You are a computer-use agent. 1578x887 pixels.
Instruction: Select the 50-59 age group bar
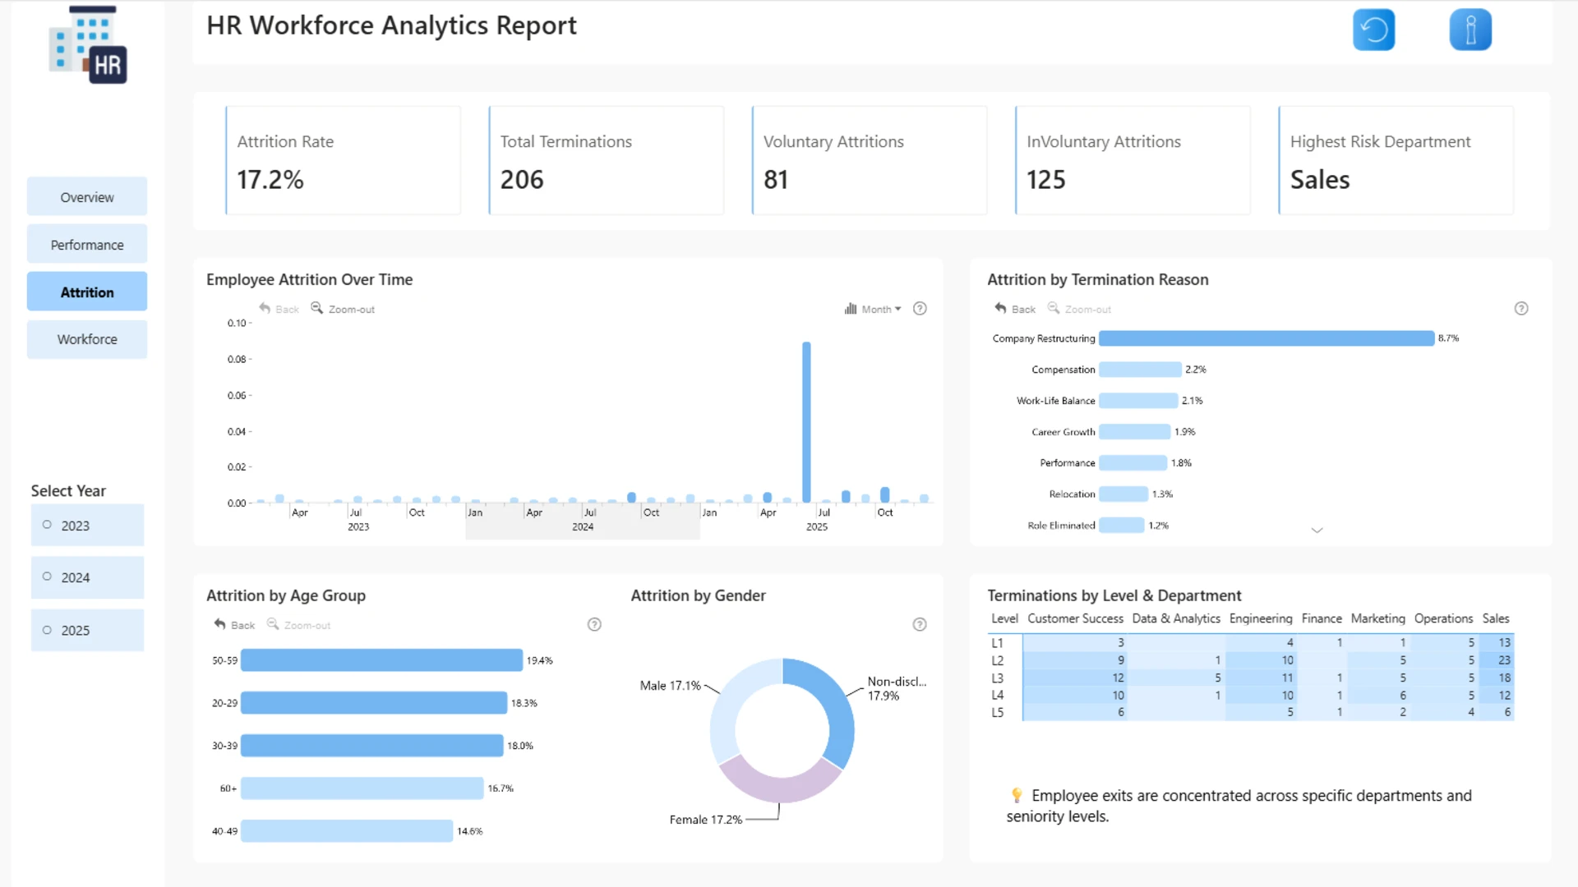(381, 660)
